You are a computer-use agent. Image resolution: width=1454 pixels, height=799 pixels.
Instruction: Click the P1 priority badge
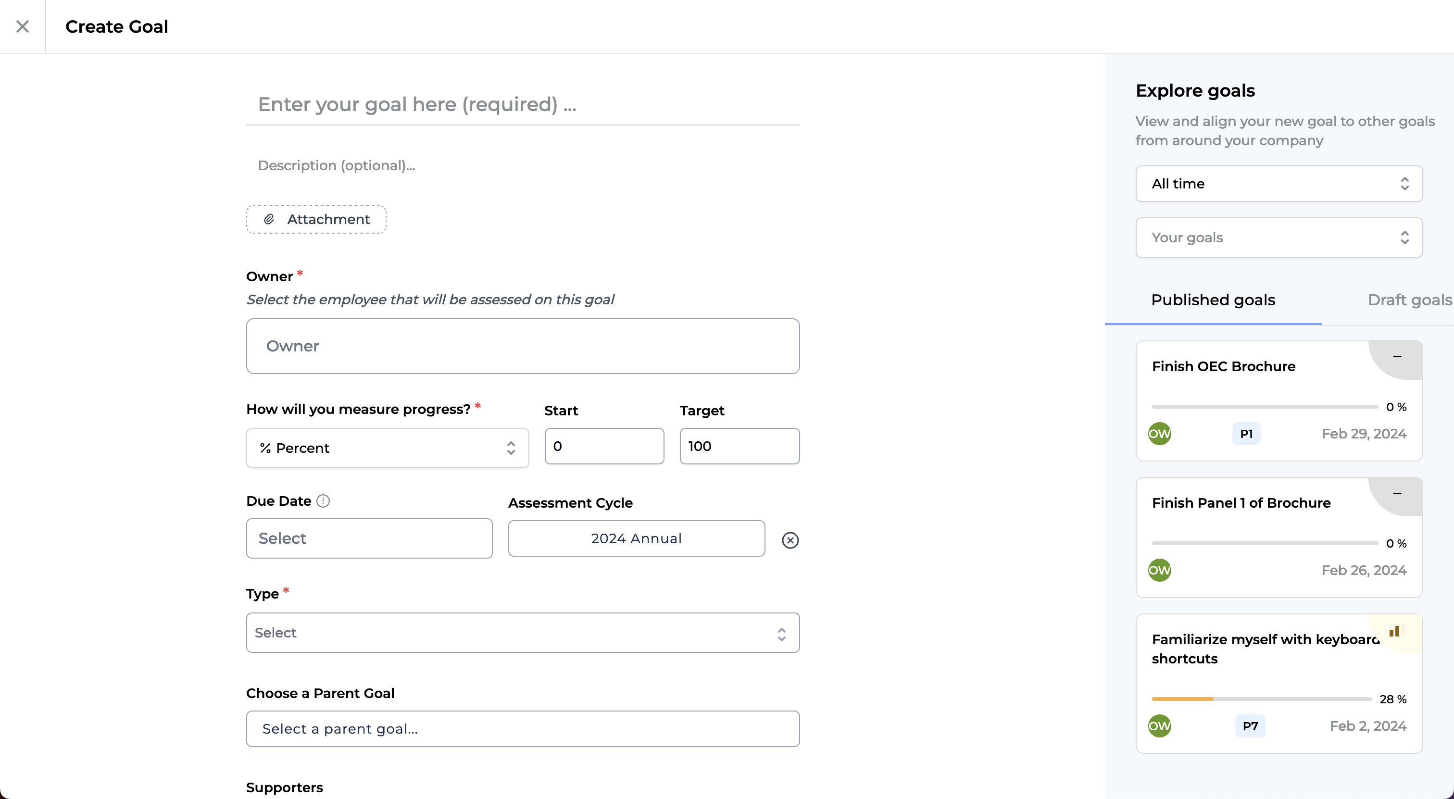(x=1246, y=434)
